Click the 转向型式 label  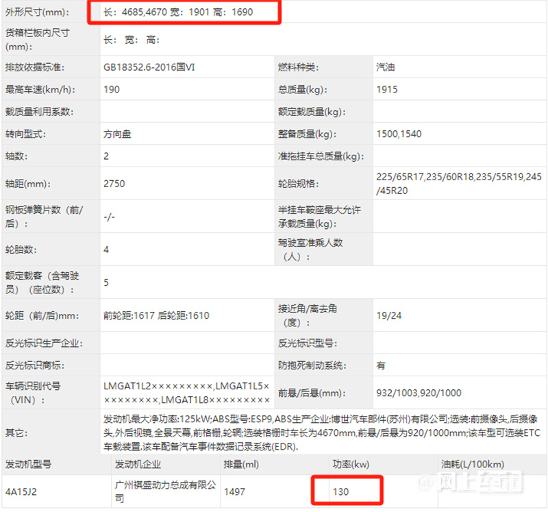point(25,134)
